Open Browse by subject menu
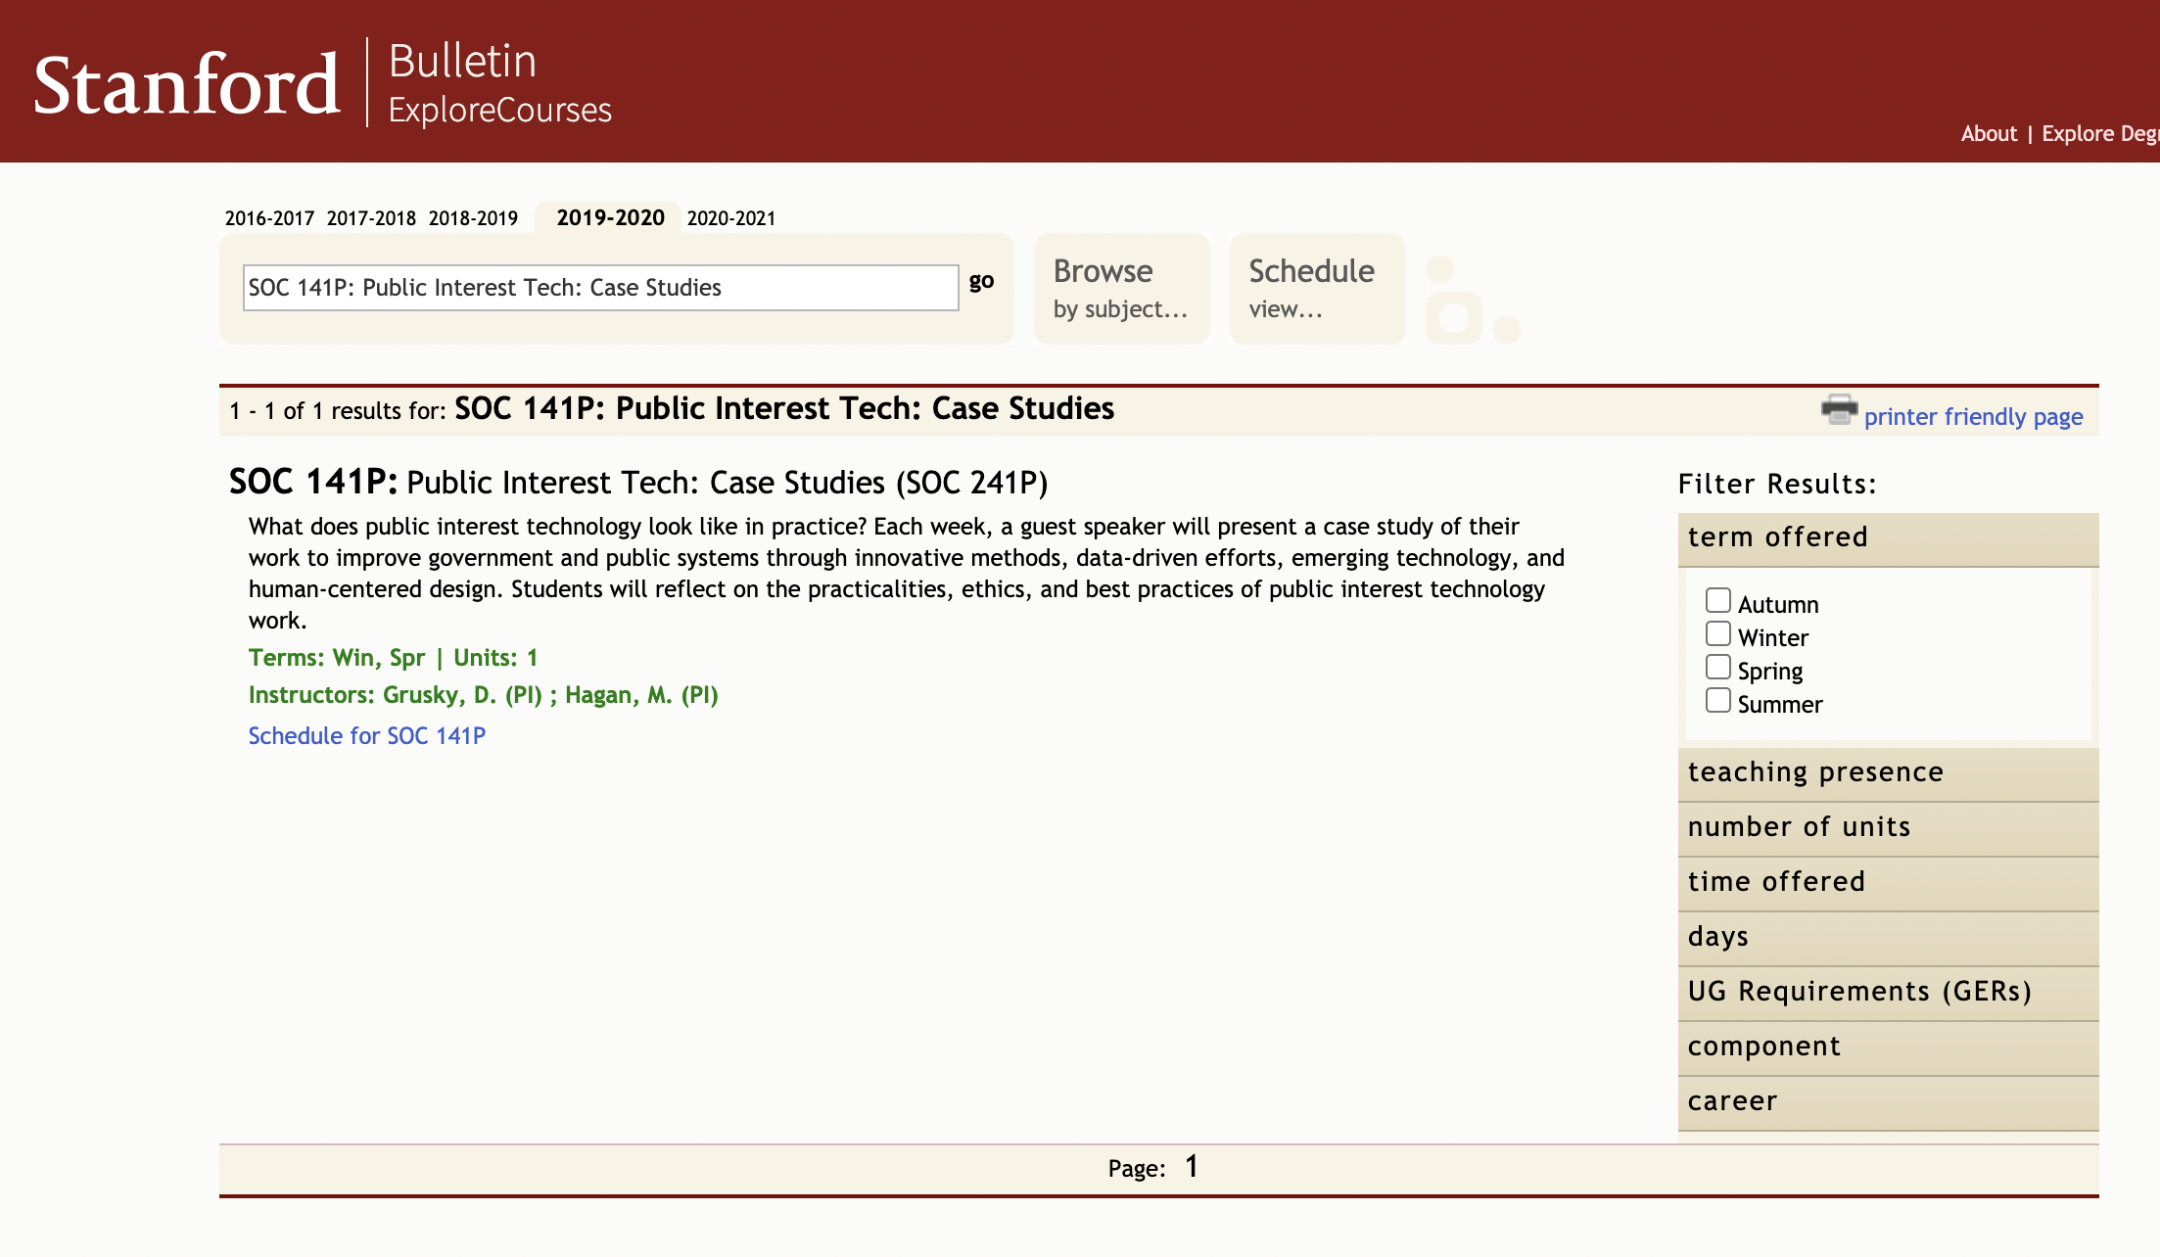This screenshot has width=2160, height=1257. (x=1120, y=288)
